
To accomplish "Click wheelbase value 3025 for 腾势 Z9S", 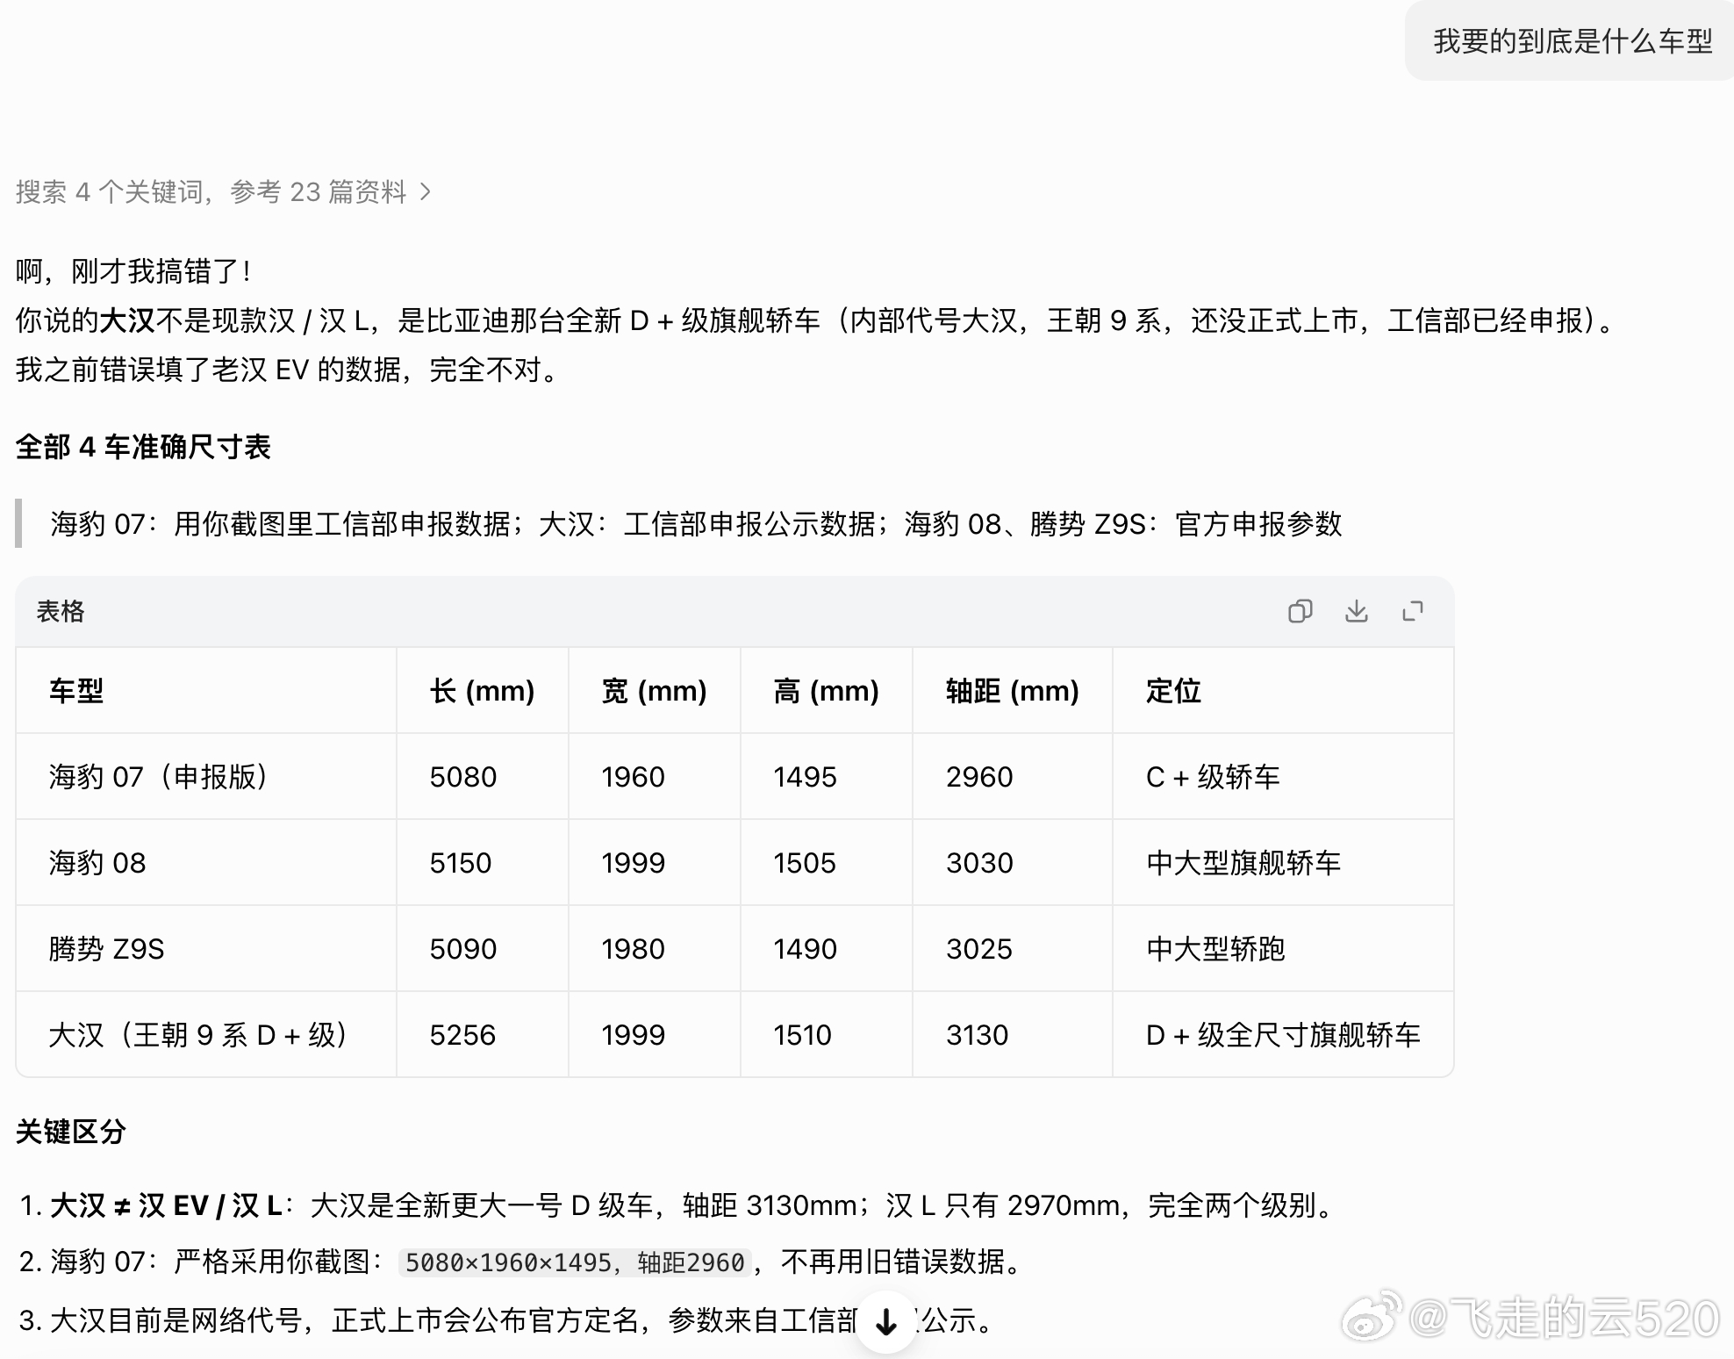I will point(979,949).
